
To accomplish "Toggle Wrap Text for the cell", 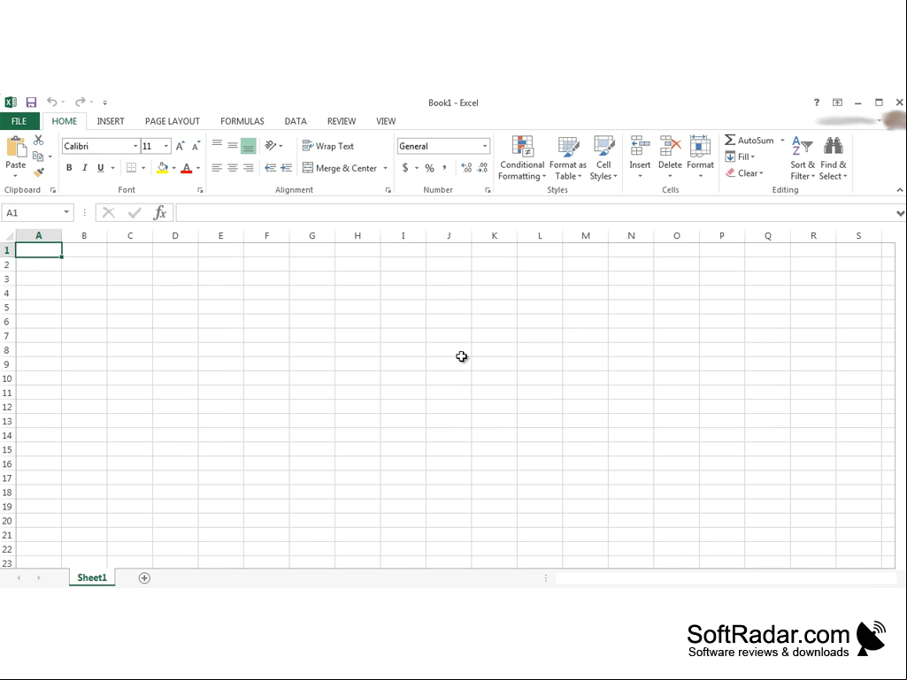I will pos(328,146).
